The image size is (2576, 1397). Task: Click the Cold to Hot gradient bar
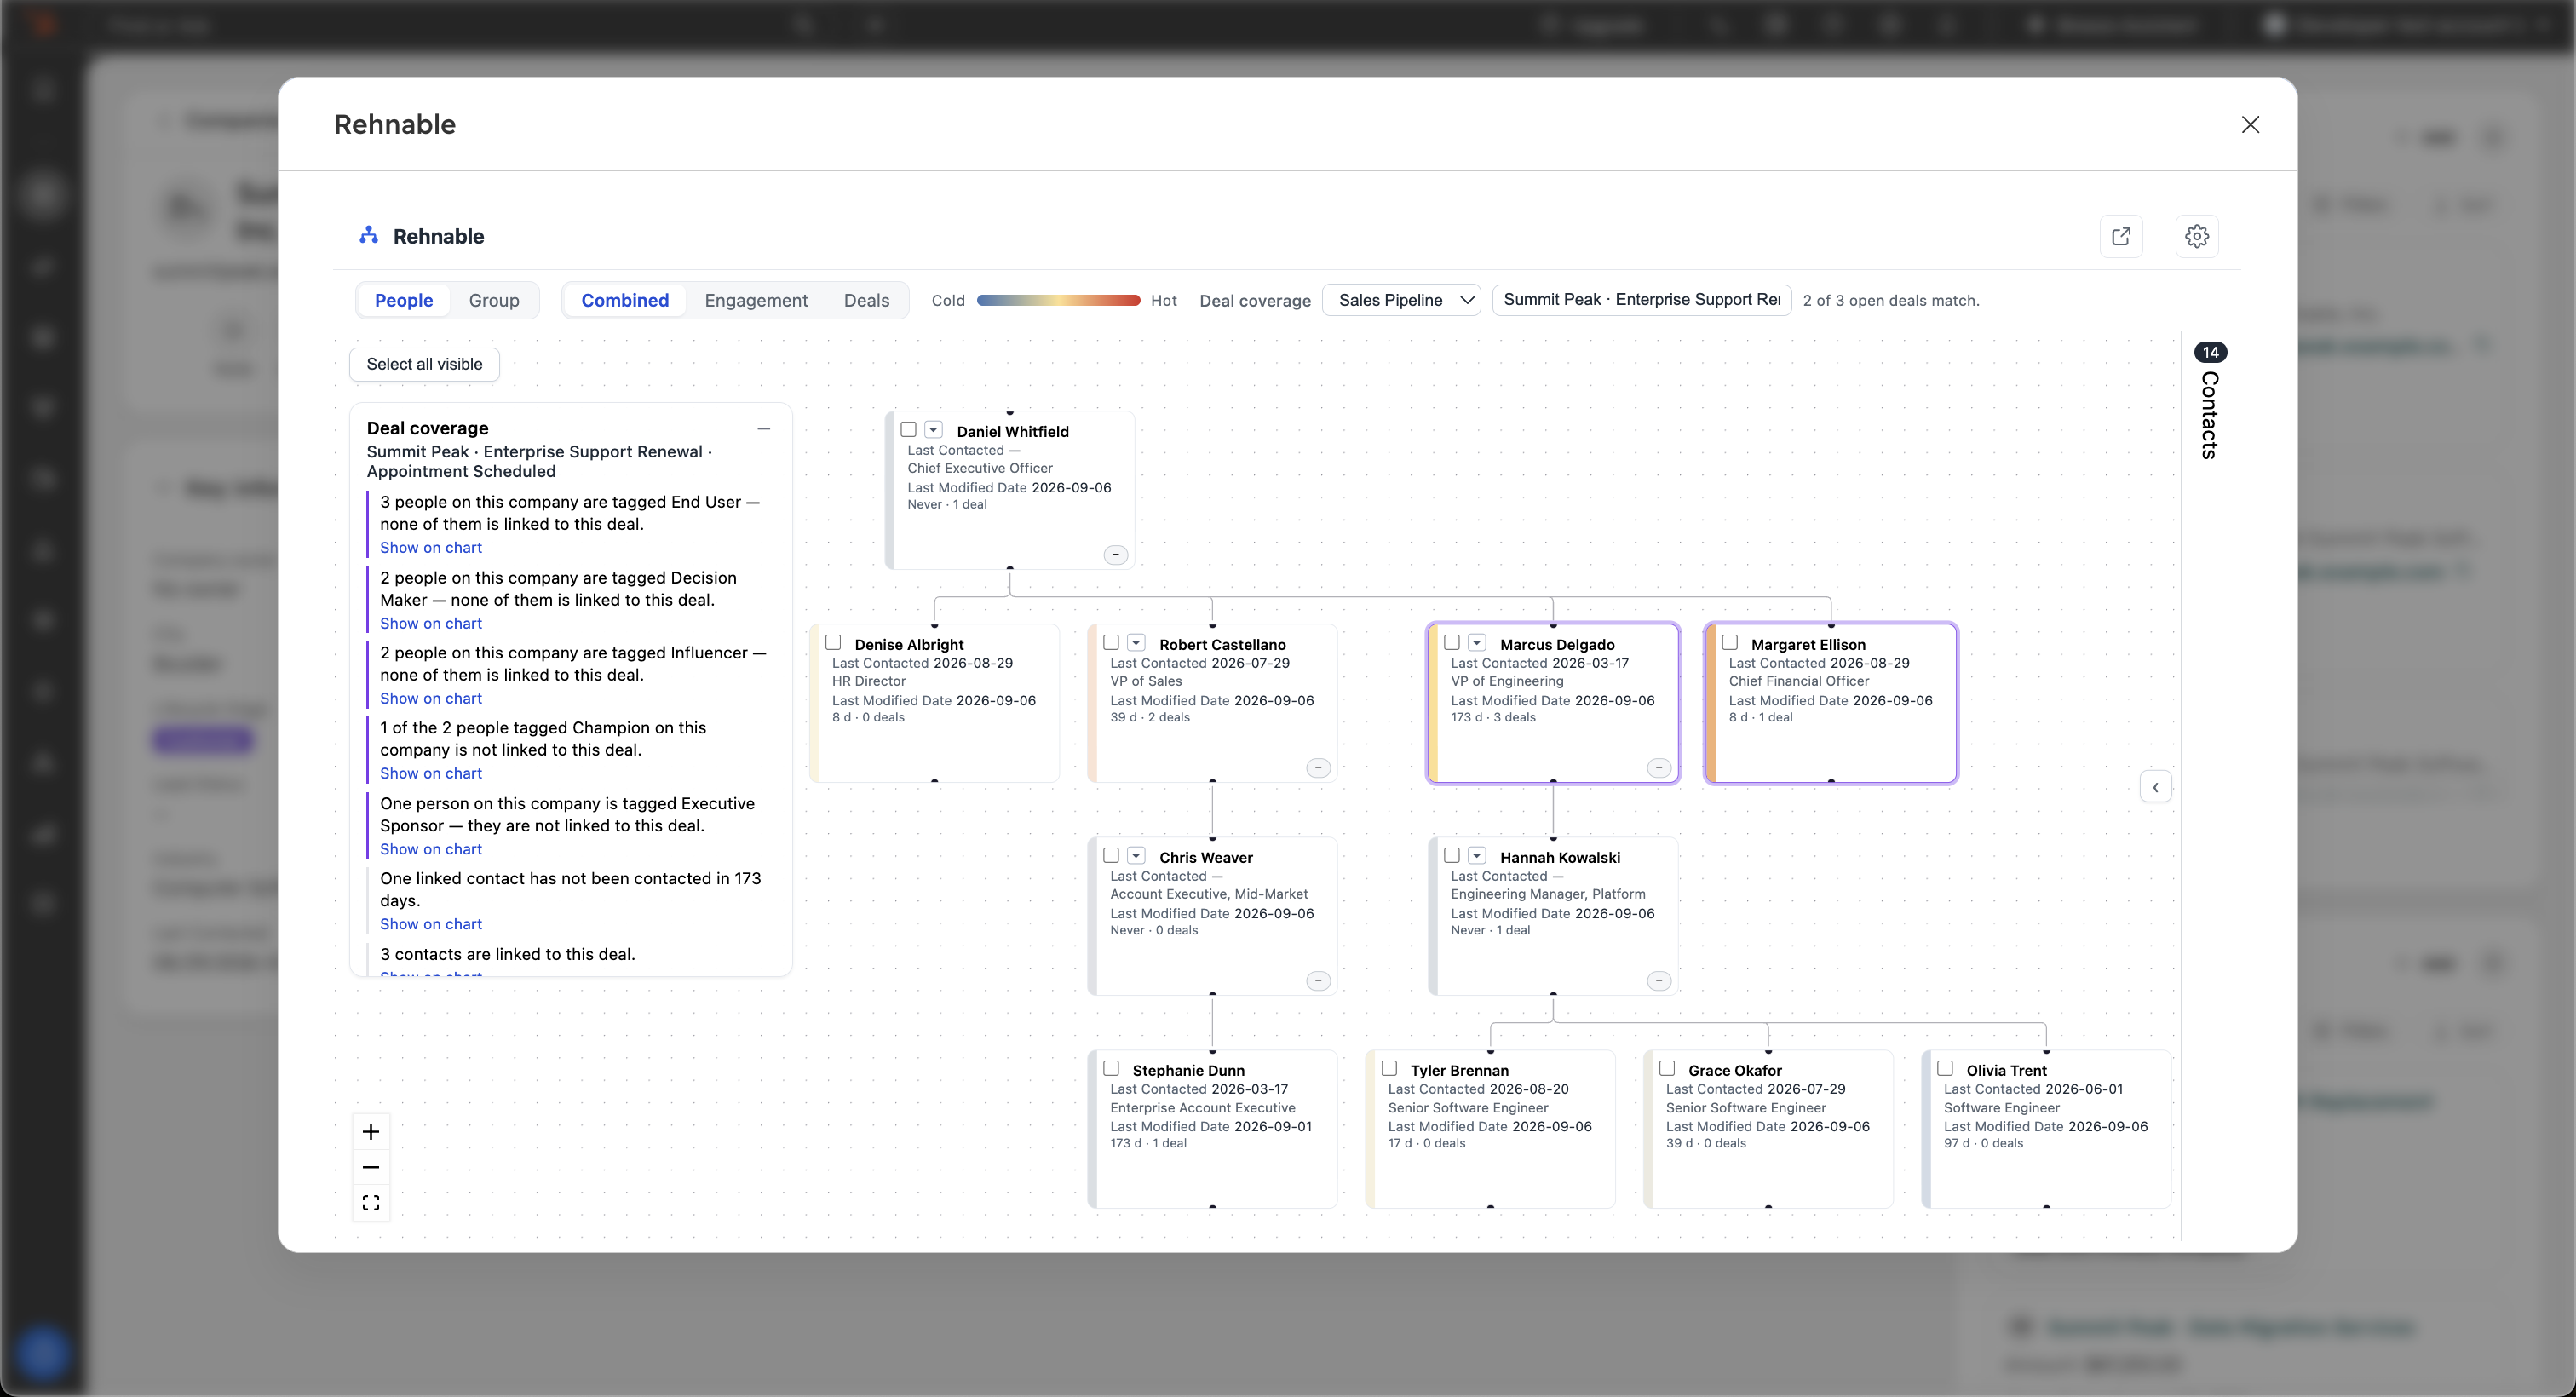pos(1058,300)
